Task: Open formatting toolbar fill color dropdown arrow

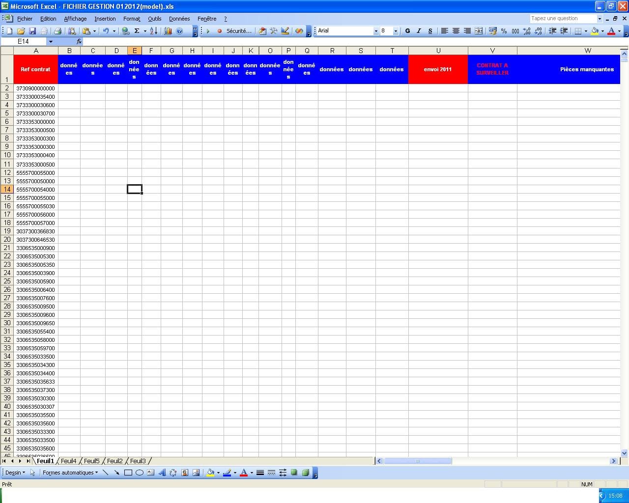Action: click(x=602, y=31)
